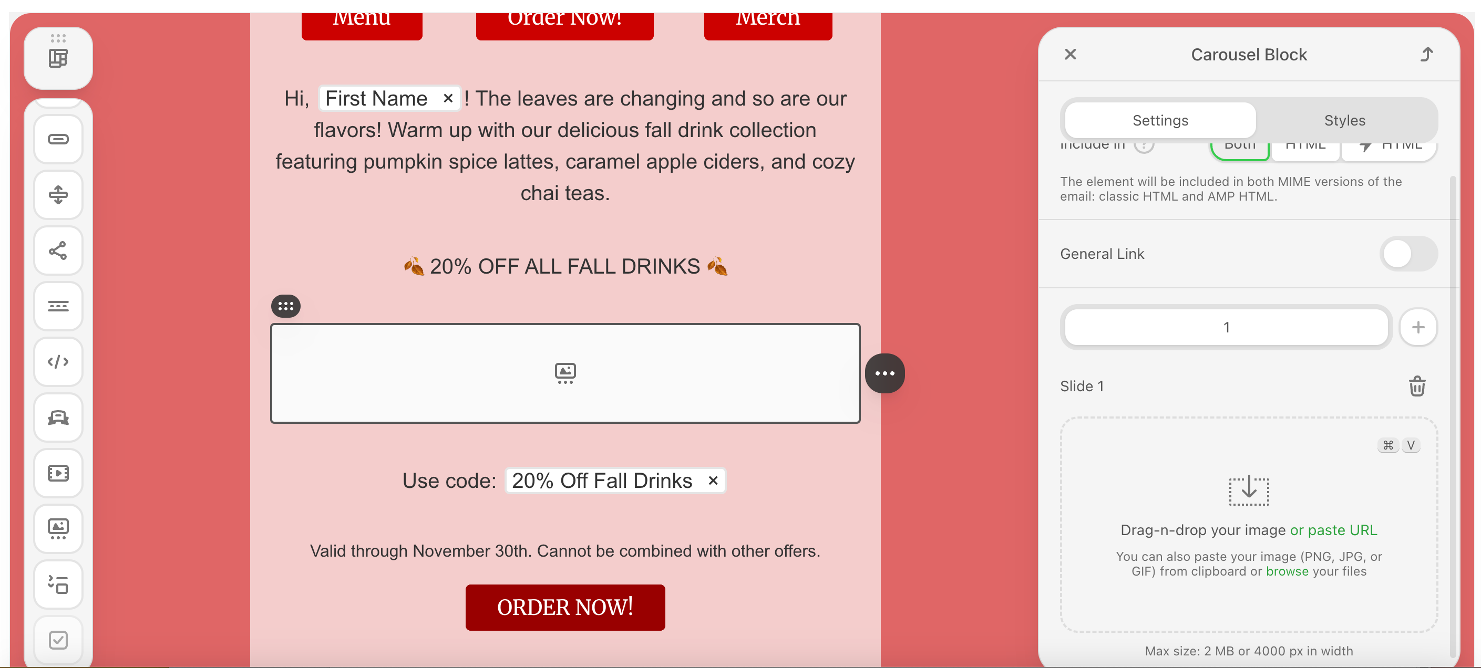The image size is (1481, 668).
Task: Select the Checkbox form block
Action: (x=58, y=640)
